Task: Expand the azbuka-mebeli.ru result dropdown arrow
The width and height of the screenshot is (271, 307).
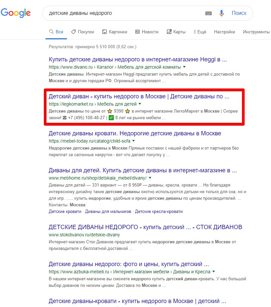Action: [214, 272]
